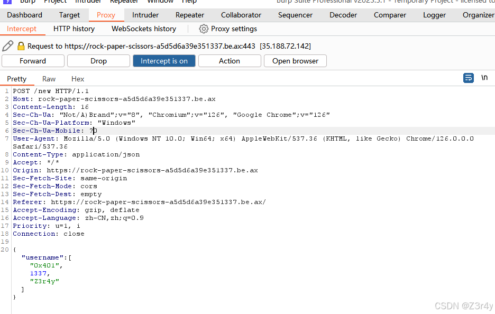Open the Decoder tab
The width and height of the screenshot is (495, 314).
(x=343, y=15)
